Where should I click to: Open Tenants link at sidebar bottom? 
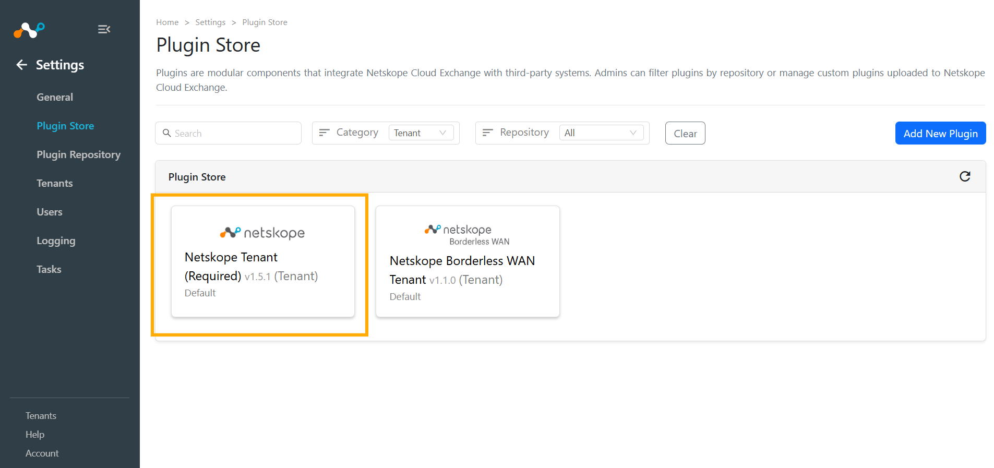[41, 416]
